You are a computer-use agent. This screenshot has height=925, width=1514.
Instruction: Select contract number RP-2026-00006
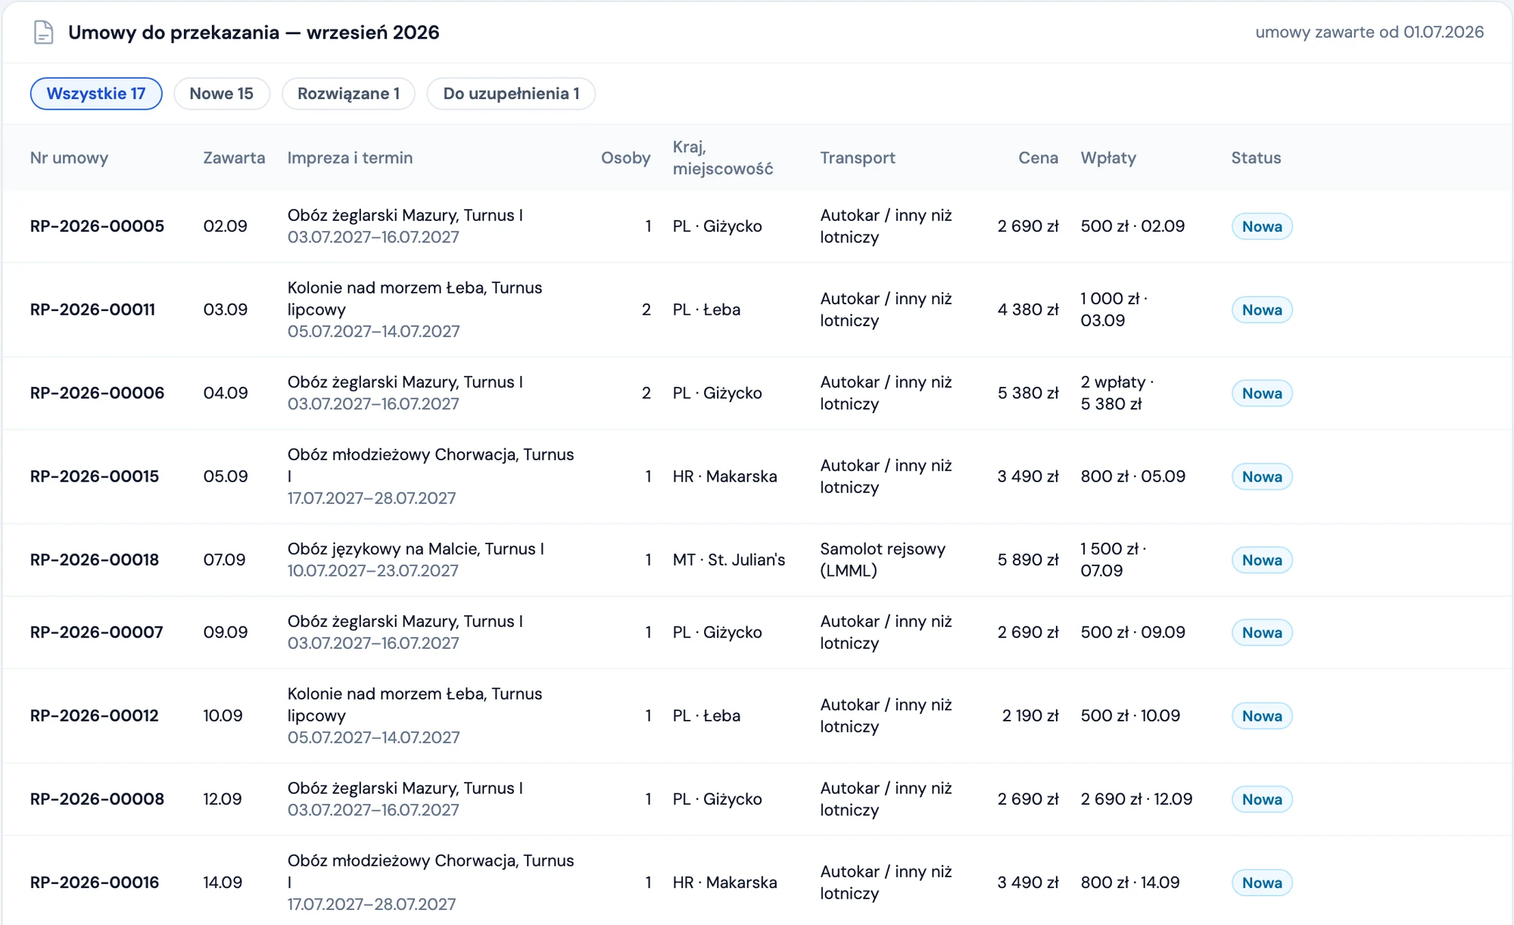(x=97, y=393)
